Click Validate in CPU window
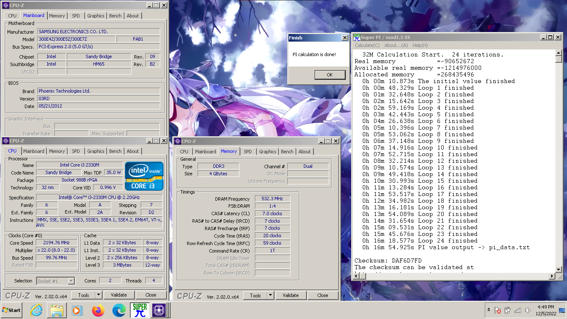567x319 pixels. coord(119,295)
